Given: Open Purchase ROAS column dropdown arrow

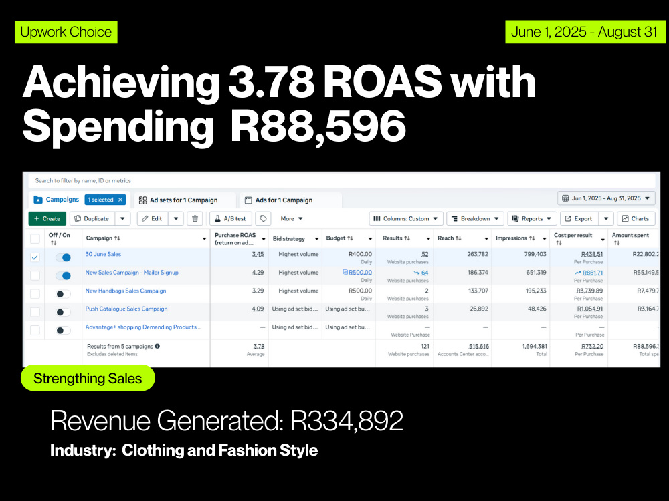Looking at the screenshot, I should click(x=263, y=239).
